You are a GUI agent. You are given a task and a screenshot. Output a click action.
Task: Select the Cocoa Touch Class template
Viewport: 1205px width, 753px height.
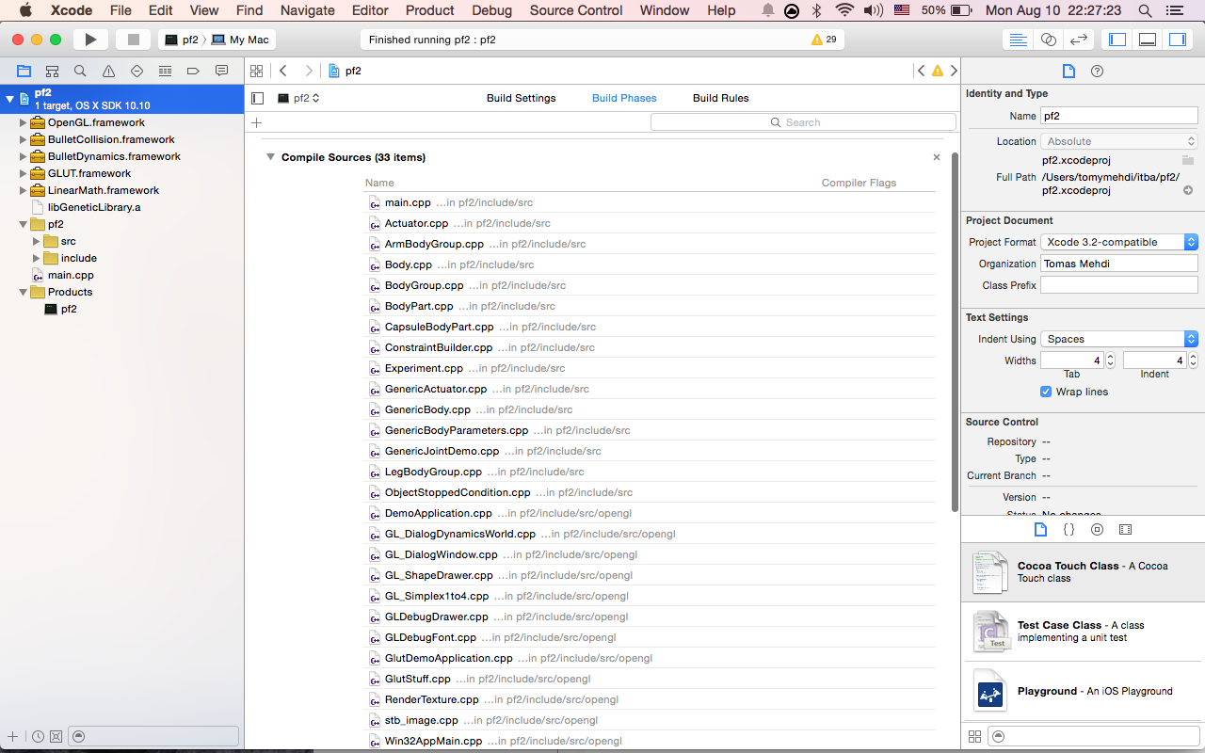click(1083, 572)
